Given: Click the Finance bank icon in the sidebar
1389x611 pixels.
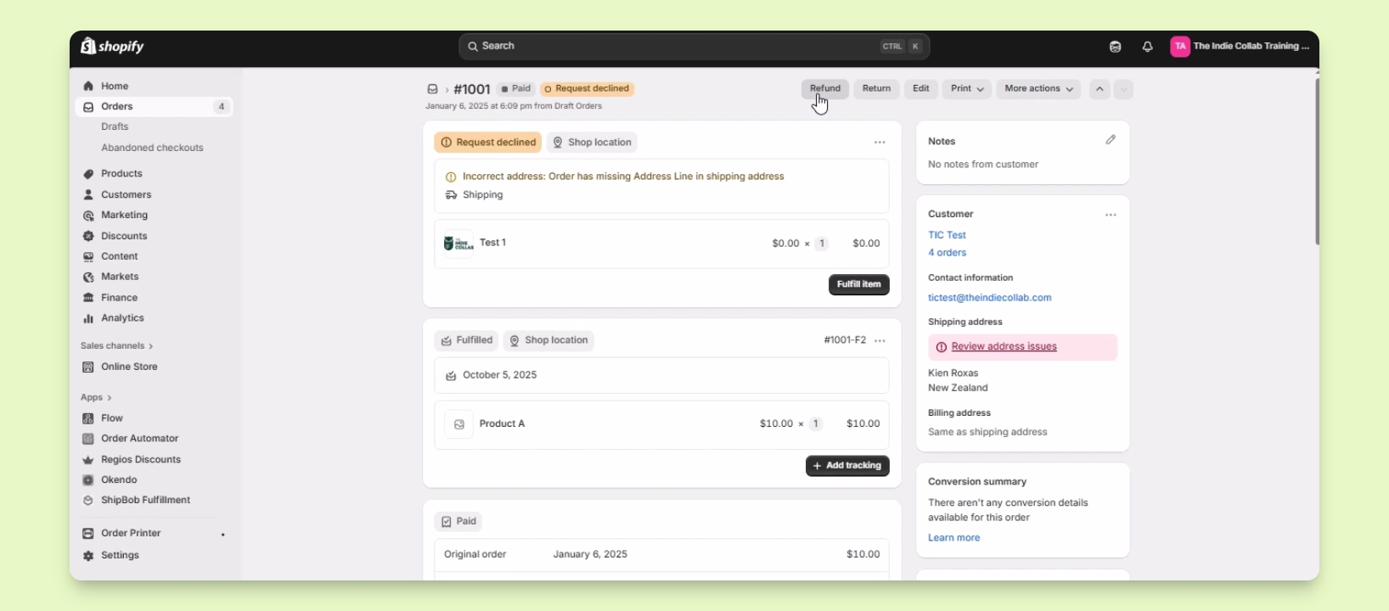Looking at the screenshot, I should [88, 298].
